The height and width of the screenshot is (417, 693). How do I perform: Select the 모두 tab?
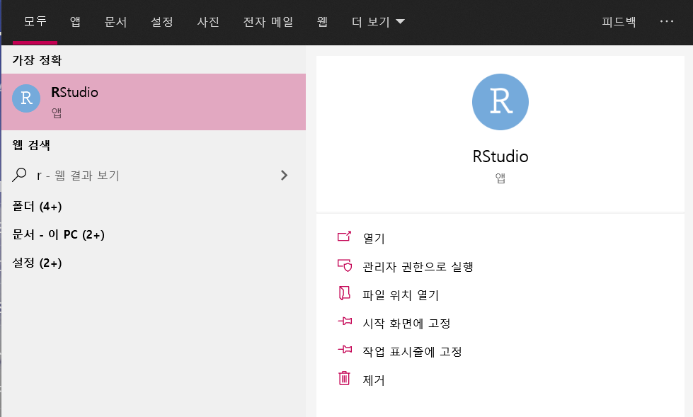pyautogui.click(x=35, y=22)
